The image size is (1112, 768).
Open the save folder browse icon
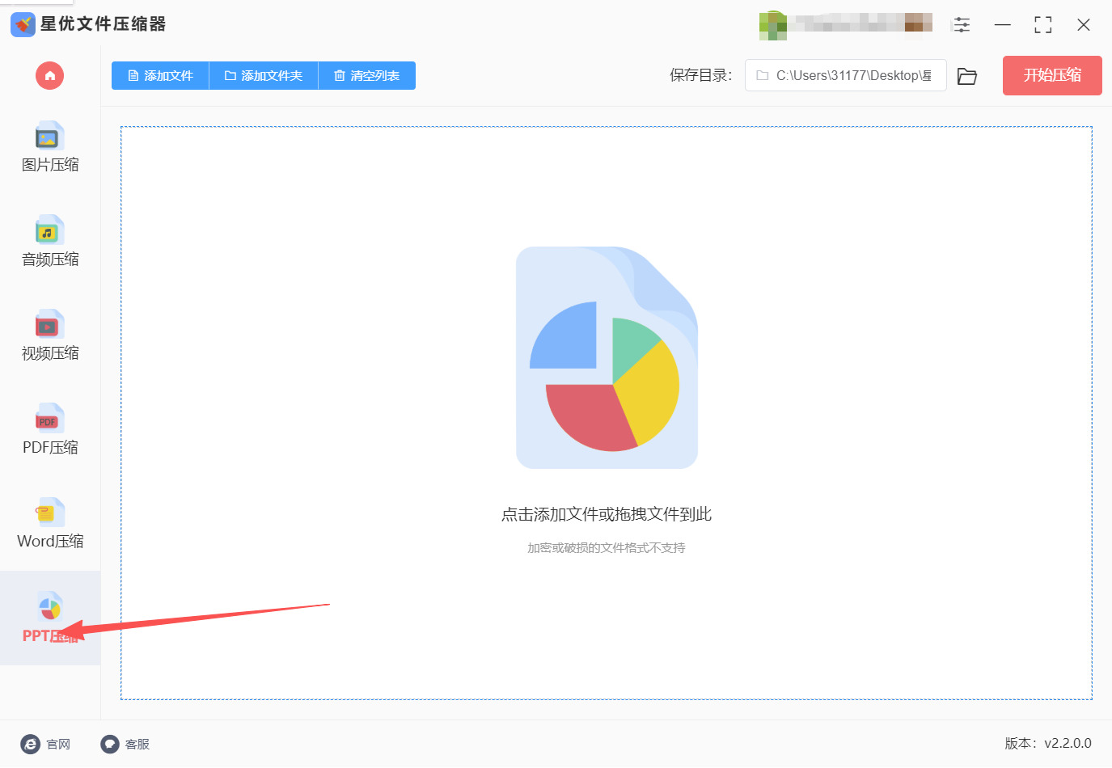click(967, 76)
